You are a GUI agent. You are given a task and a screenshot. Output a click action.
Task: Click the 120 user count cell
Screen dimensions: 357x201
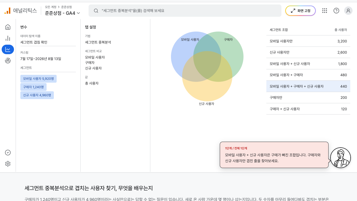(344, 109)
